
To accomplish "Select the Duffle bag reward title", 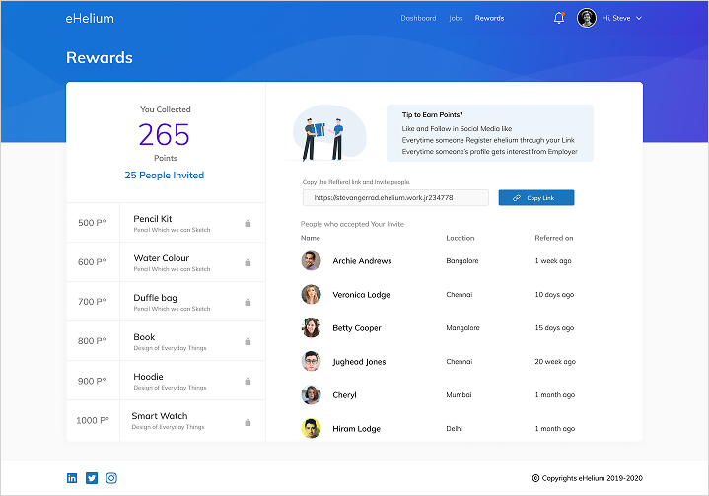I will pos(155,298).
